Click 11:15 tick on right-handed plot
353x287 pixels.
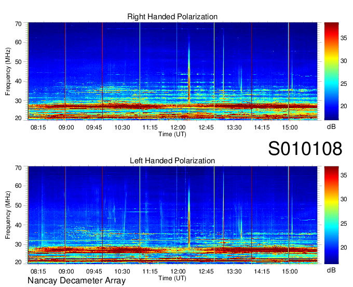(x=150, y=127)
